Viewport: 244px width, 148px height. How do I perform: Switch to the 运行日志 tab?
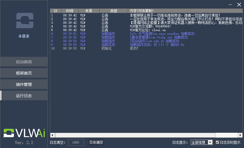click(24, 96)
